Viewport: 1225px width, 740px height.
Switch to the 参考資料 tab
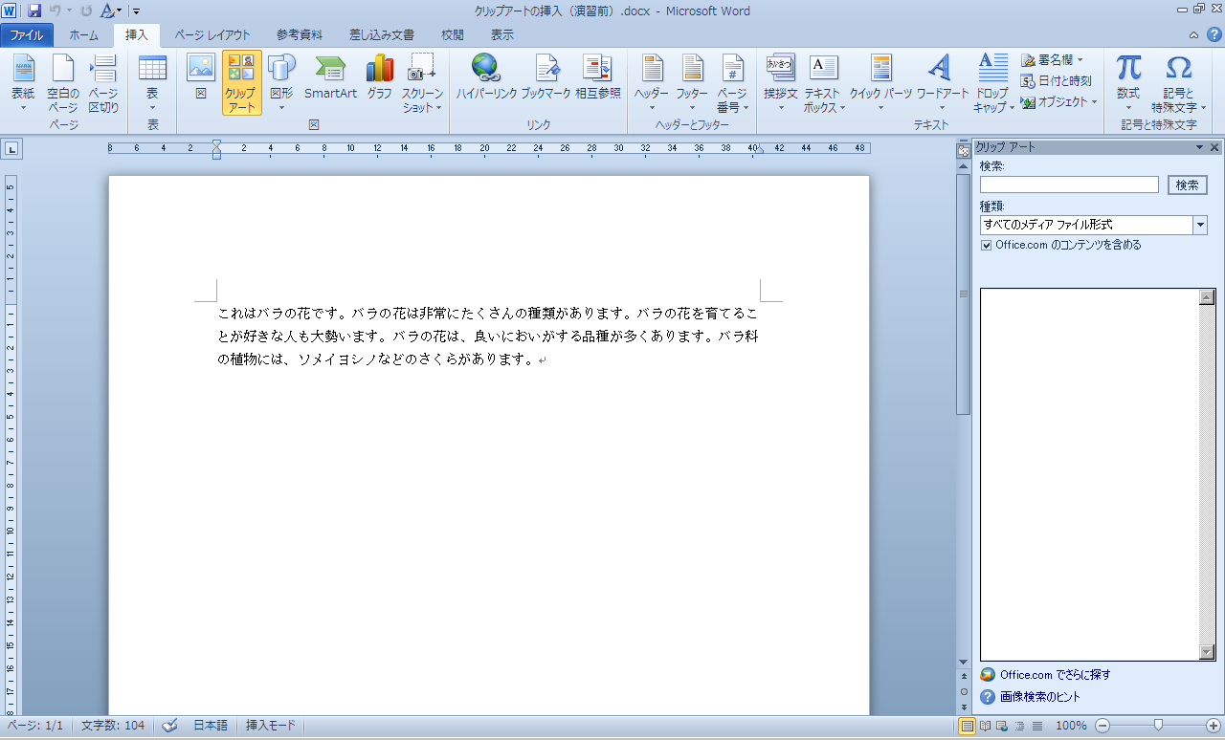(x=300, y=35)
